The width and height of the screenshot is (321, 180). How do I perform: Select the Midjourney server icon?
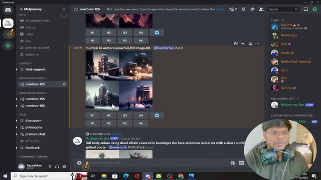tap(8, 23)
